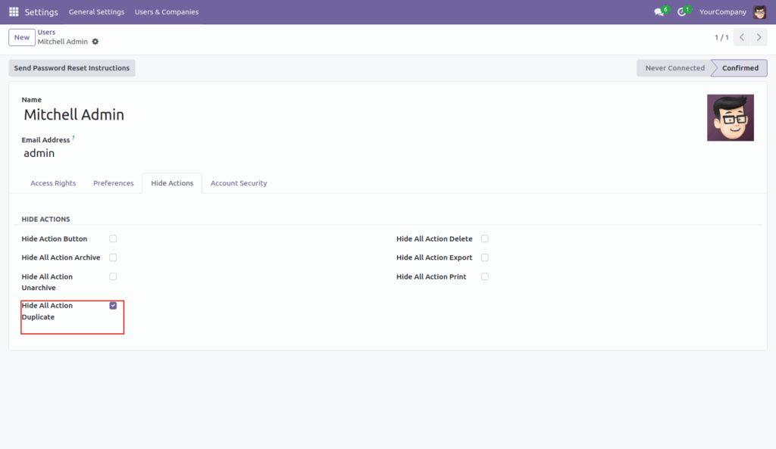Viewport: 776px width, 449px height.
Task: Click the next record arrow
Action: [759, 36]
